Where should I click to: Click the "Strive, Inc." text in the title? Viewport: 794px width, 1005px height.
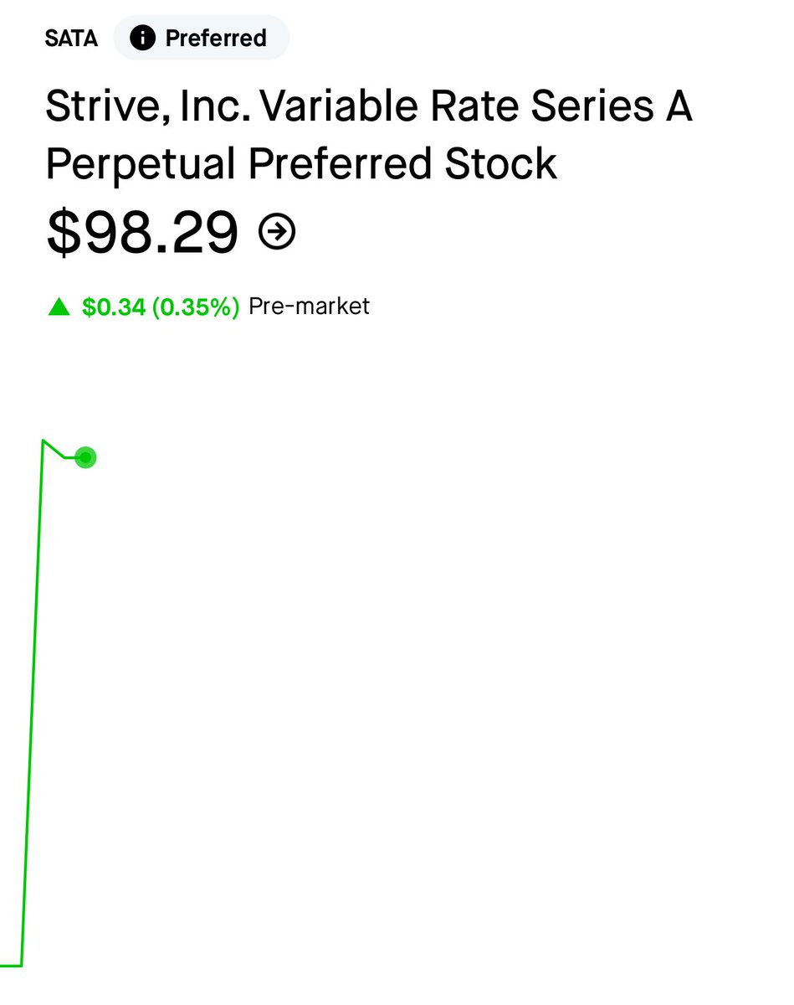(x=145, y=107)
